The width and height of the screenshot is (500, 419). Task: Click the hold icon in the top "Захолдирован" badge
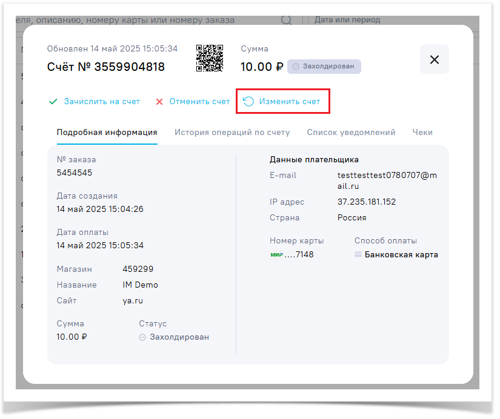(x=296, y=67)
